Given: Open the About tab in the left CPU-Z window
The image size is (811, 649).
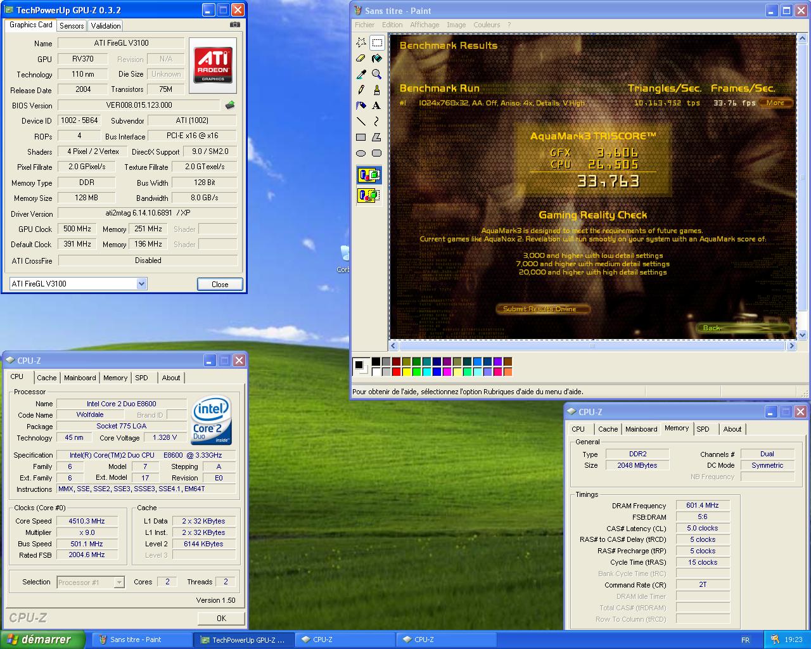Looking at the screenshot, I should (x=171, y=378).
